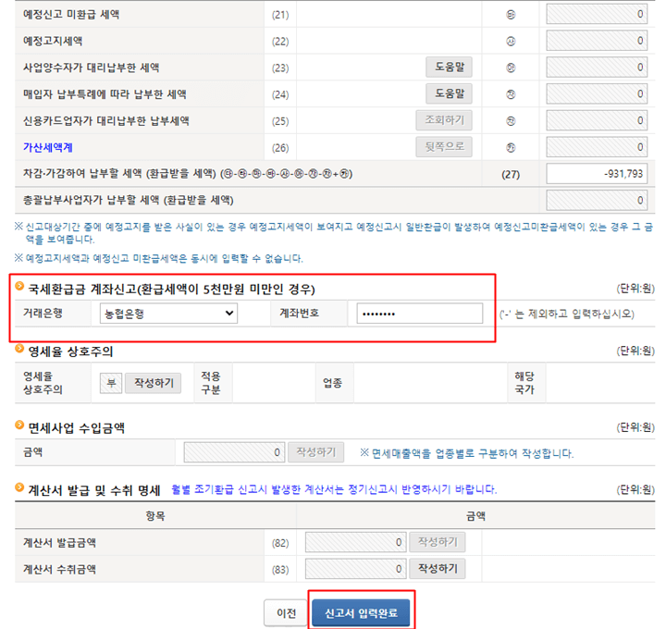Click the circled symbol in row (22)
This screenshot has height=629, width=666.
511,42
